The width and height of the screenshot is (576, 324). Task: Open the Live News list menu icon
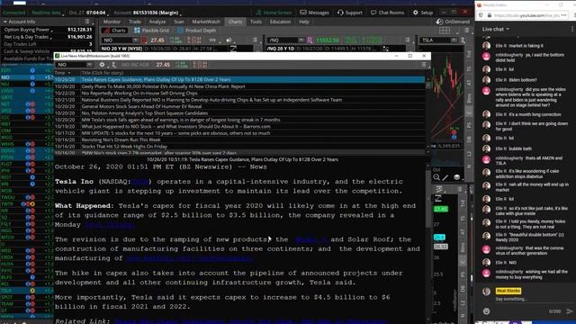(424, 65)
